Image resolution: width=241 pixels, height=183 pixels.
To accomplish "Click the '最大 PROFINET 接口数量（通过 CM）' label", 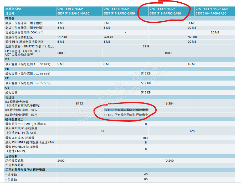I will click(29, 142).
